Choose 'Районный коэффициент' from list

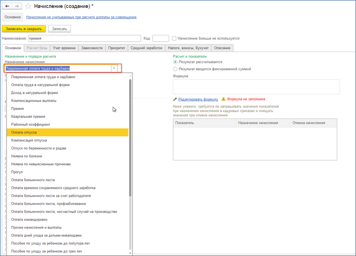[68, 125]
